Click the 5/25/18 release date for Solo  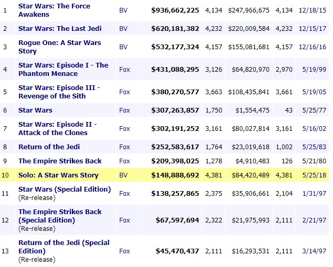[x=314, y=174]
